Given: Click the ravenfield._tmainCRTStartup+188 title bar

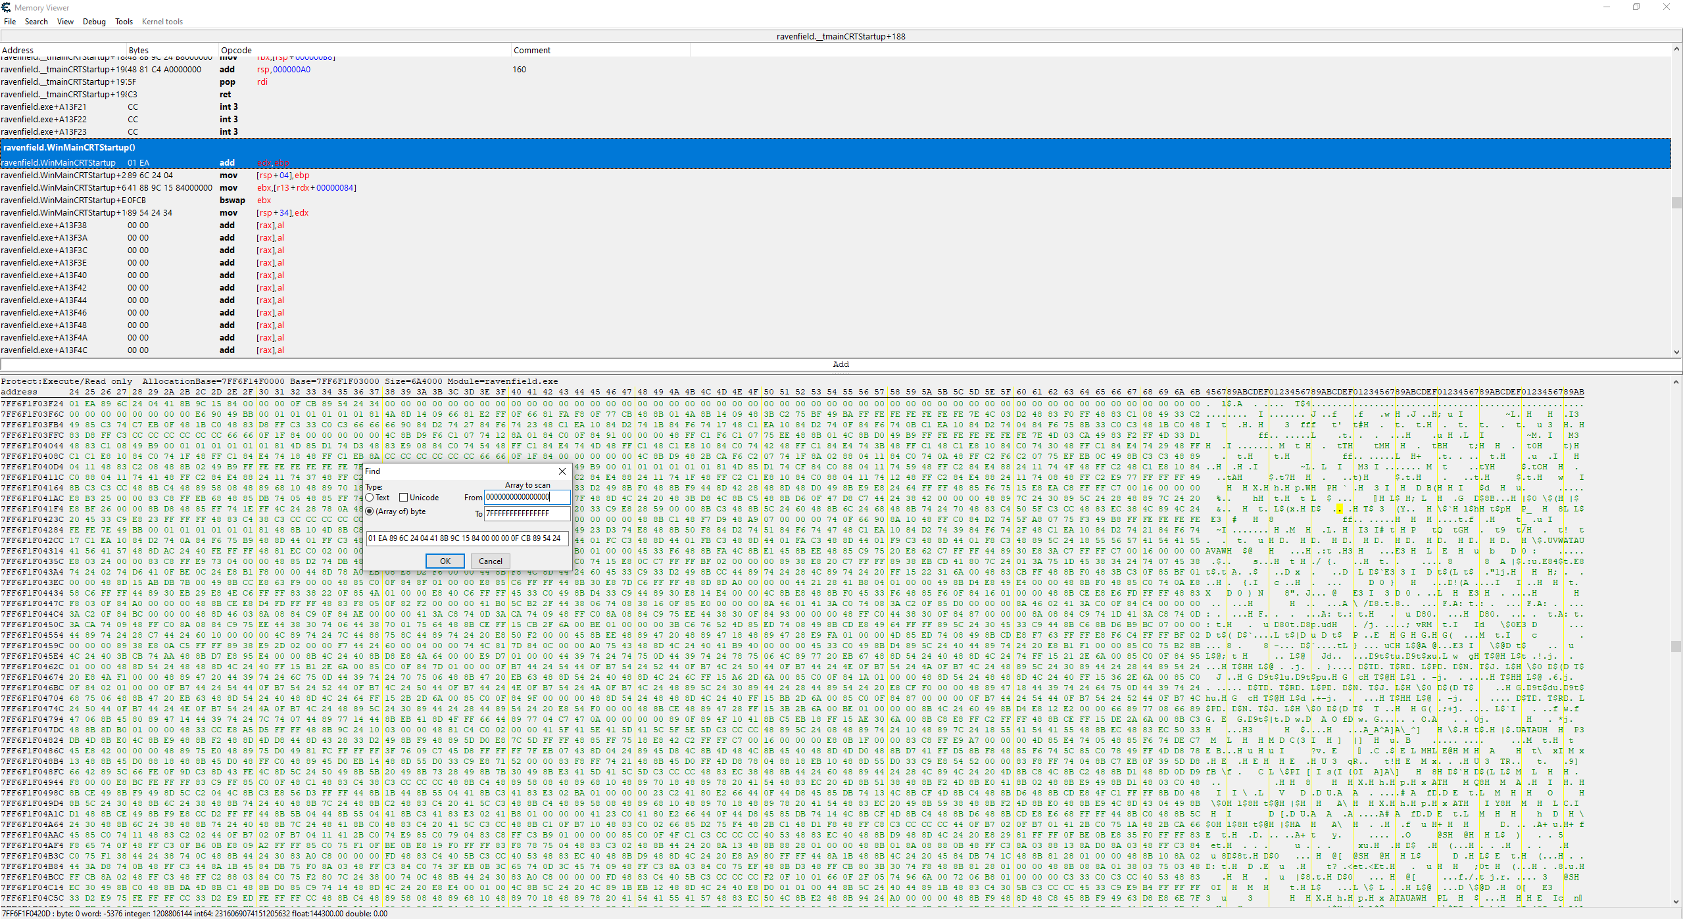Looking at the screenshot, I should (841, 37).
